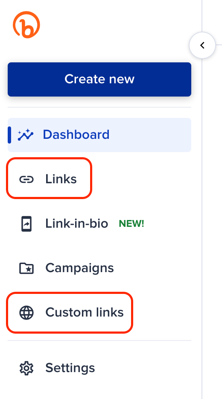The image size is (222, 399).
Task: Click the blue active indicator bar beside Dashboard
Action: (9, 135)
